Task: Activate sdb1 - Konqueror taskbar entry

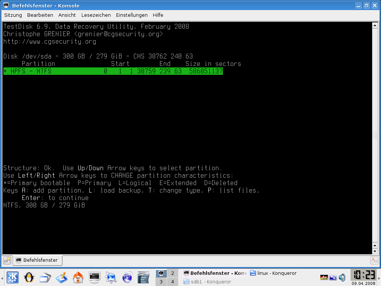Action: tap(207, 282)
